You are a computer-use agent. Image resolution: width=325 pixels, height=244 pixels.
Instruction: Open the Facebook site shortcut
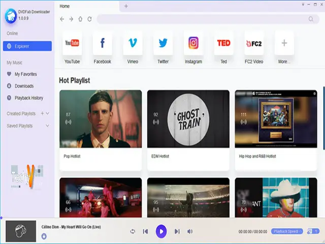coord(102,44)
